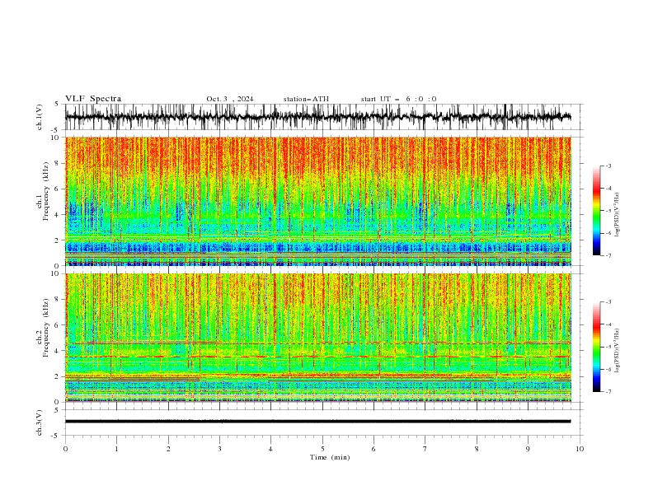Click the lower PSD color scale bar
Viewport: 653px width, 504px height.
pos(597,347)
